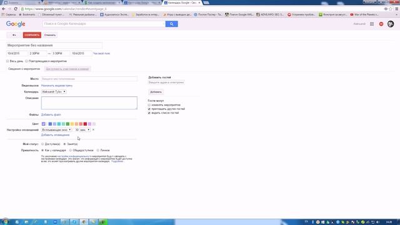This screenshot has height=225, width=400.
Task: Switch to the guest availability tab
Action: pos(67,69)
